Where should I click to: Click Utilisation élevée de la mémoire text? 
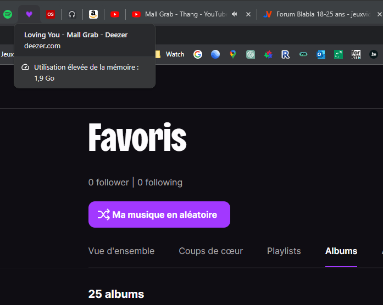click(86, 67)
